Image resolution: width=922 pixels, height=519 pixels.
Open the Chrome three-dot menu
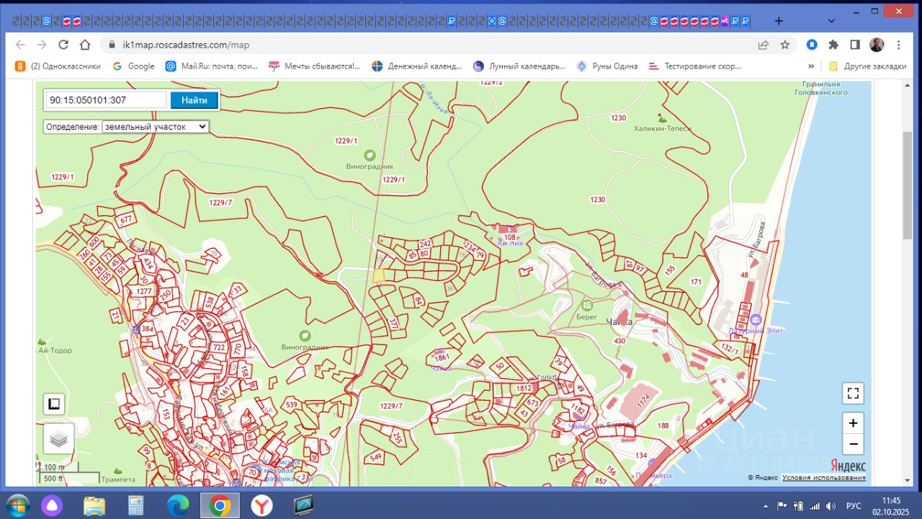tap(899, 45)
